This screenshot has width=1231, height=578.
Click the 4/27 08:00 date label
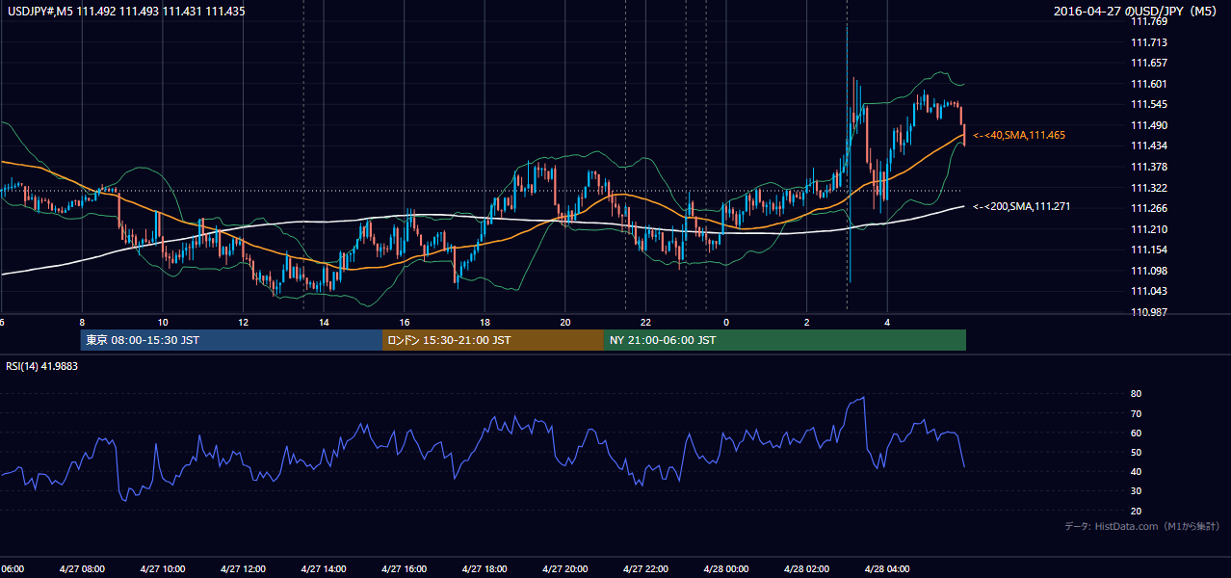[82, 569]
